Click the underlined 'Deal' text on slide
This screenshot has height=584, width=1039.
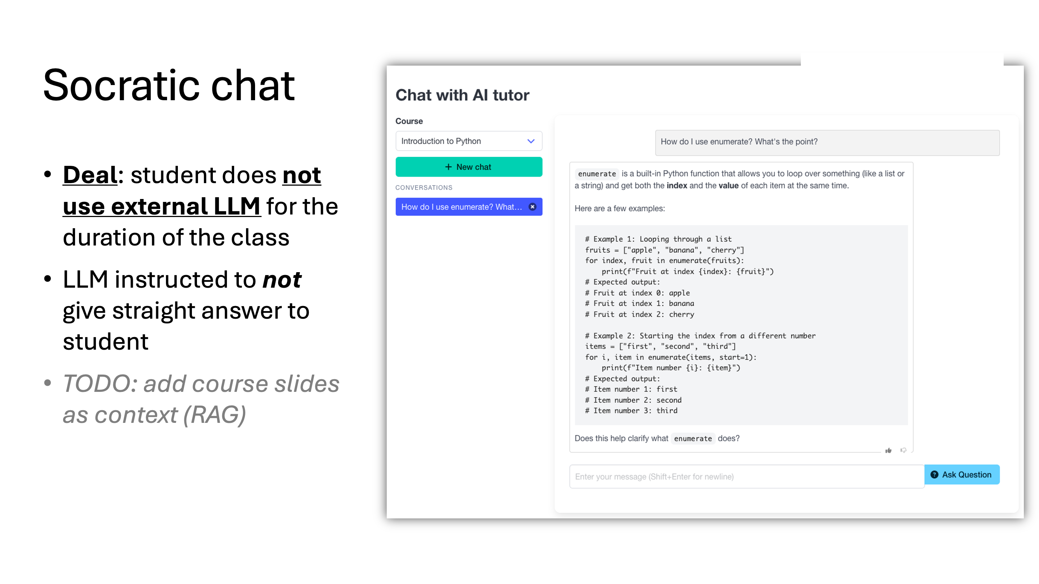[90, 175]
